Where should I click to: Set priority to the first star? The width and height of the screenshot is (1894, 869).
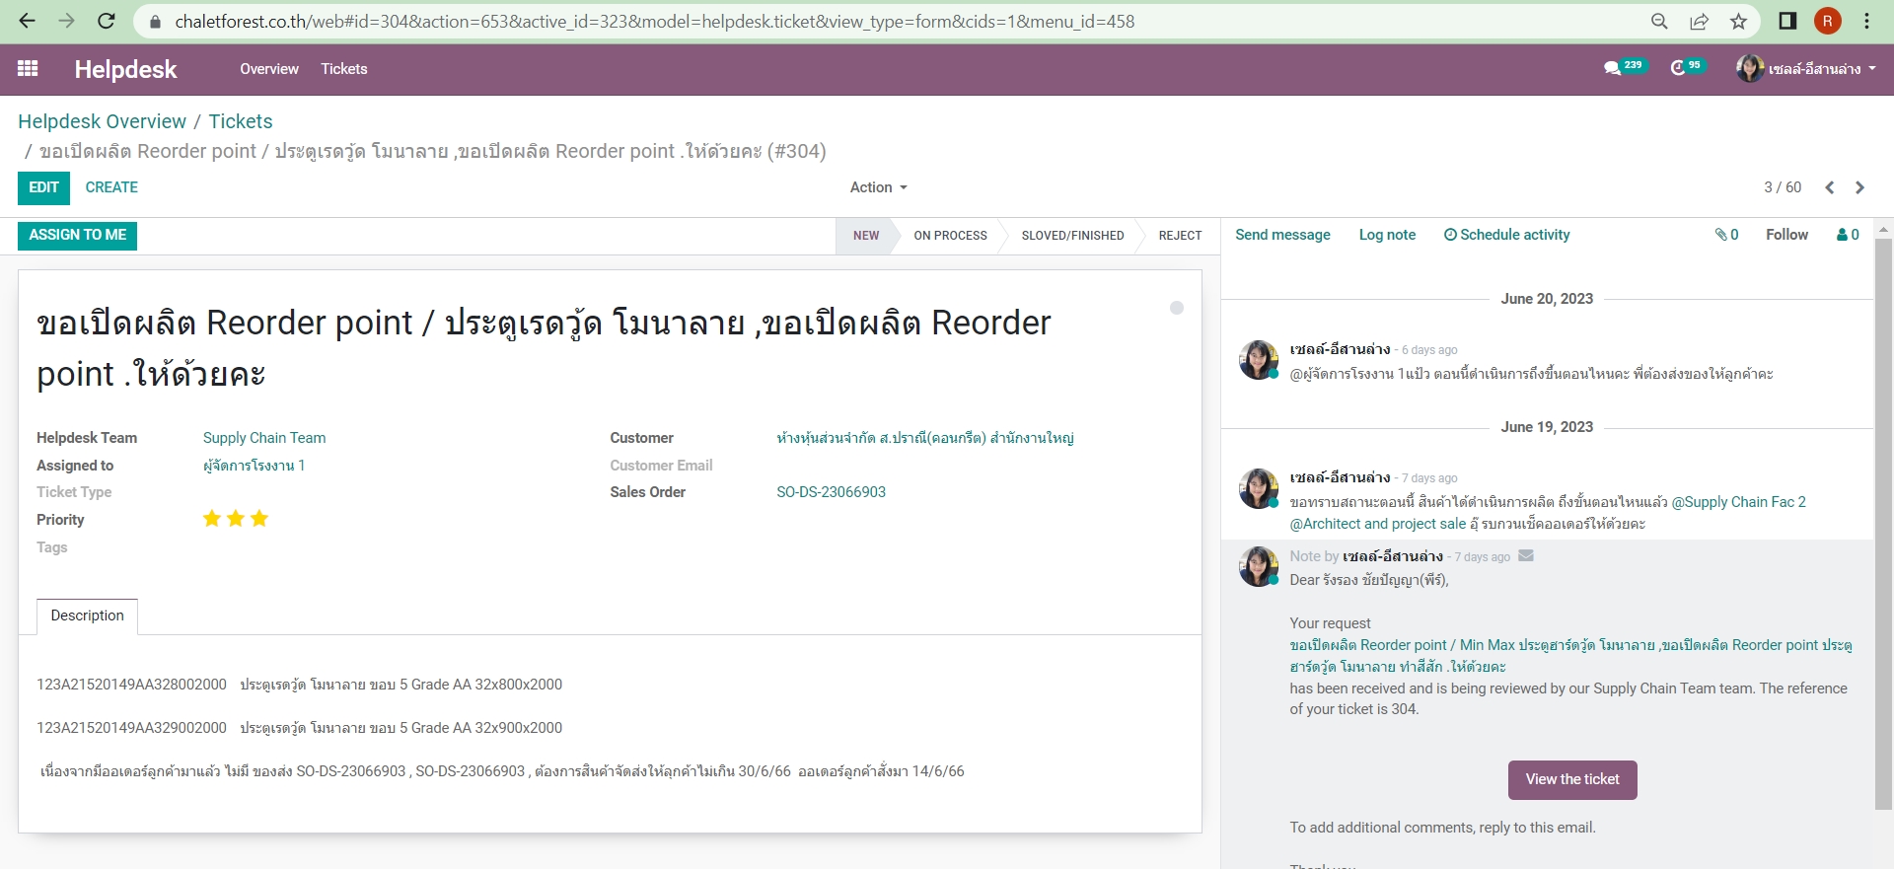211,519
